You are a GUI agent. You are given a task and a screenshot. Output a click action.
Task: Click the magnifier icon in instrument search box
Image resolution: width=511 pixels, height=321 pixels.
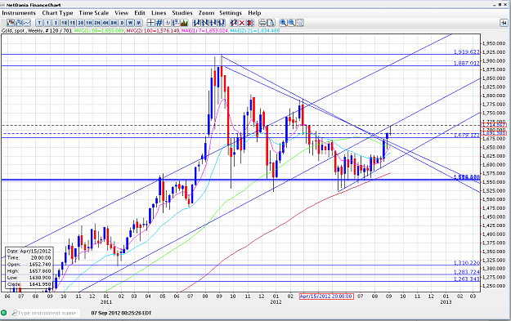[x=14, y=313]
